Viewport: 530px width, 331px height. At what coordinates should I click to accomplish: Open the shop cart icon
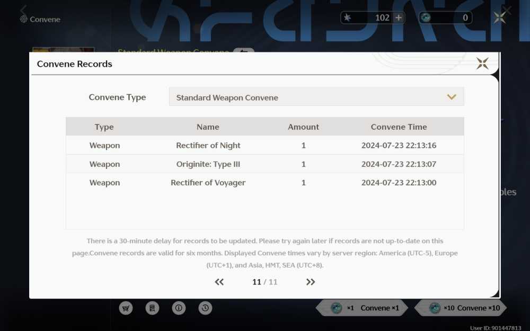tap(126, 308)
